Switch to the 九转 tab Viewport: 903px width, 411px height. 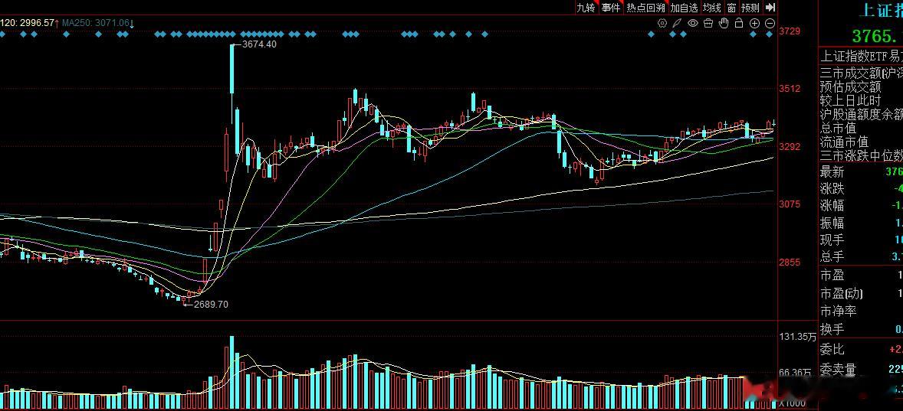[586, 8]
